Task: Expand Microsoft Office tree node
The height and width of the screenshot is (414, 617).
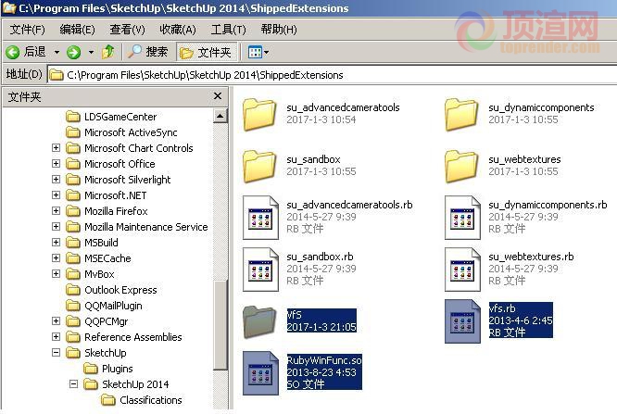Action: point(57,164)
